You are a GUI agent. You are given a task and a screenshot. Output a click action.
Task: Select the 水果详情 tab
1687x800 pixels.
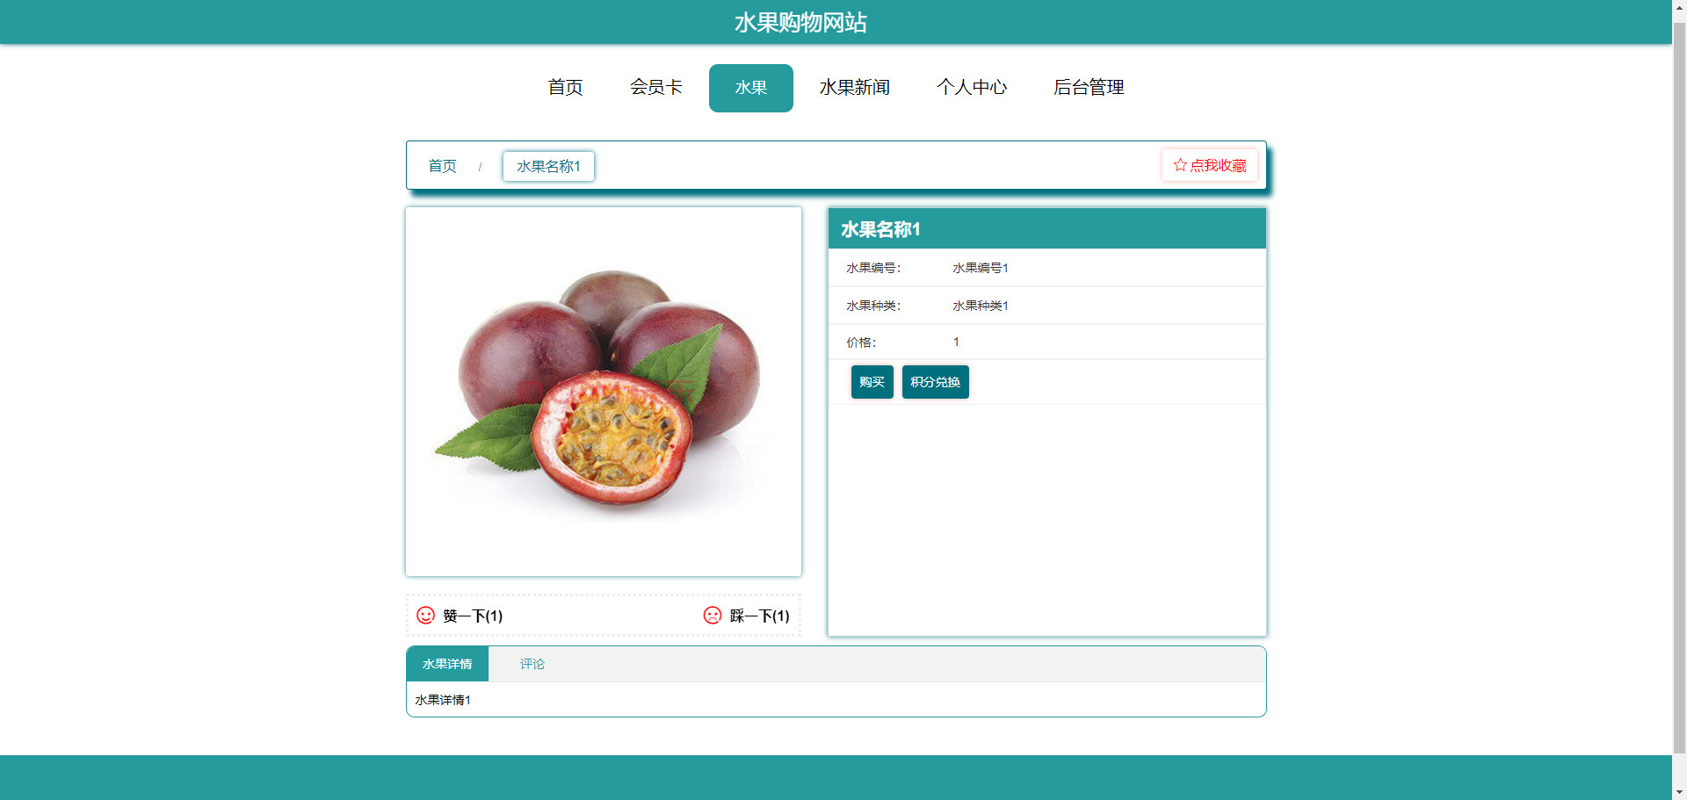(447, 664)
